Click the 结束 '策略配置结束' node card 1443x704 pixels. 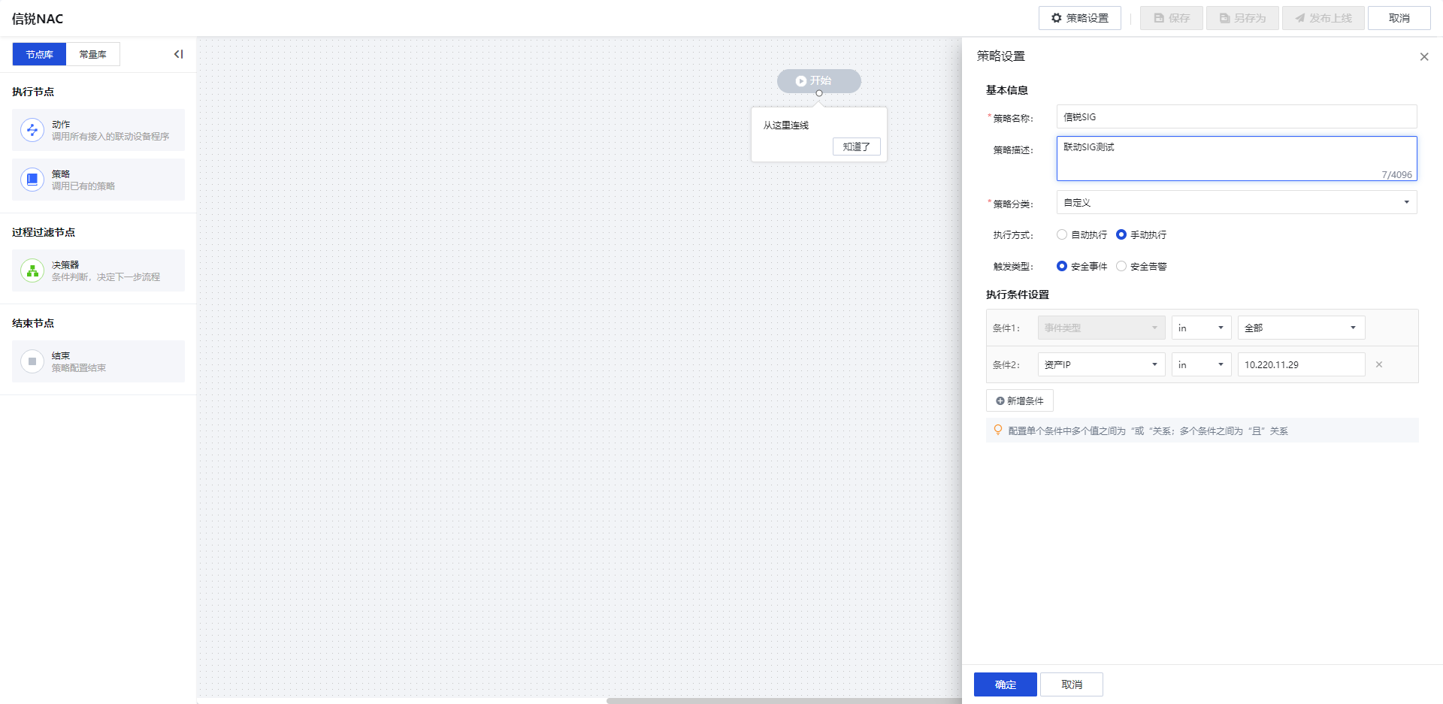(98, 361)
